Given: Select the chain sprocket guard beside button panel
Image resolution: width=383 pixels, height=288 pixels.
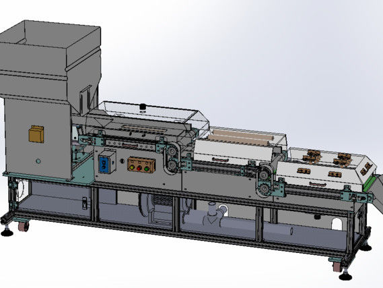Looking at the screenshot, I should (x=172, y=158).
